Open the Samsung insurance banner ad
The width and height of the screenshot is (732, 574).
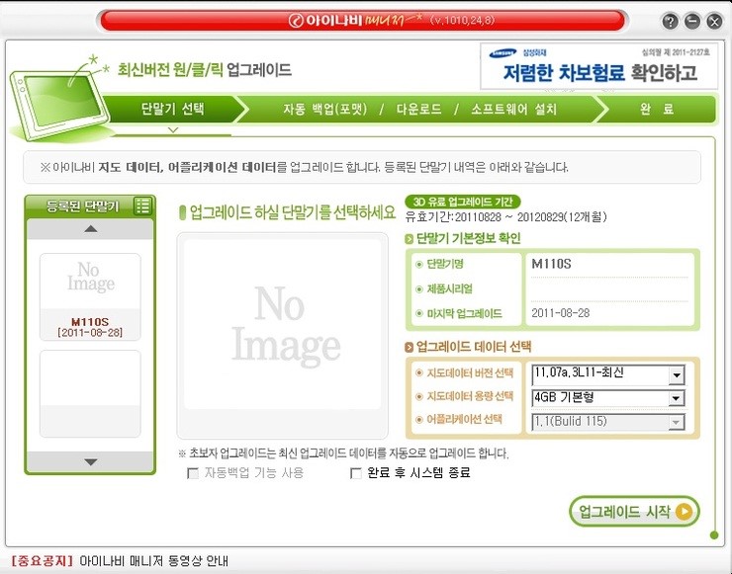pos(597,66)
